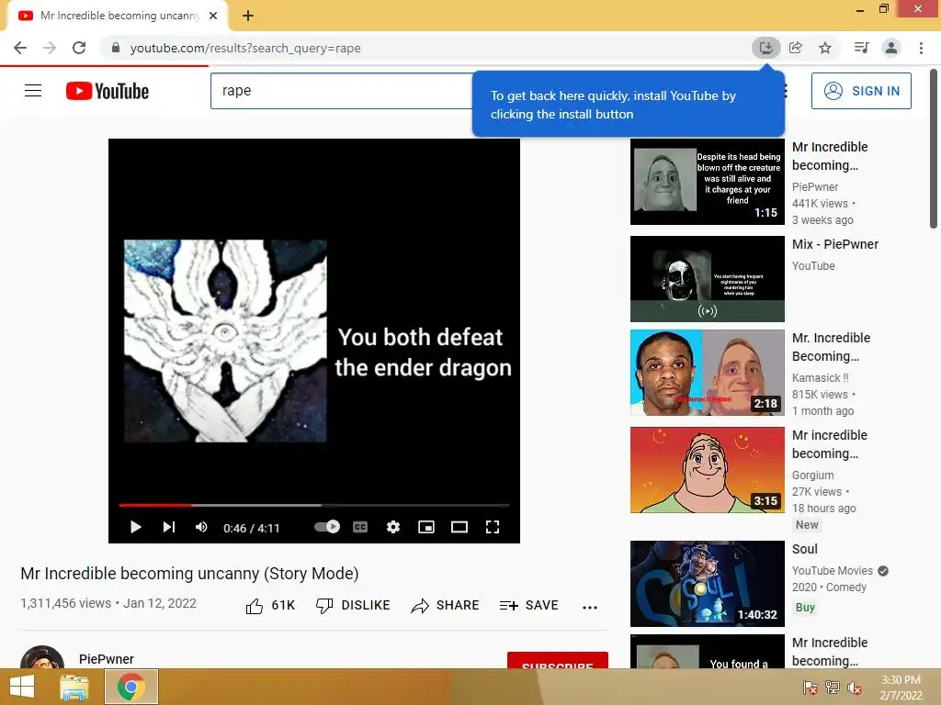Open player settings gear
The width and height of the screenshot is (941, 705).
tap(393, 527)
